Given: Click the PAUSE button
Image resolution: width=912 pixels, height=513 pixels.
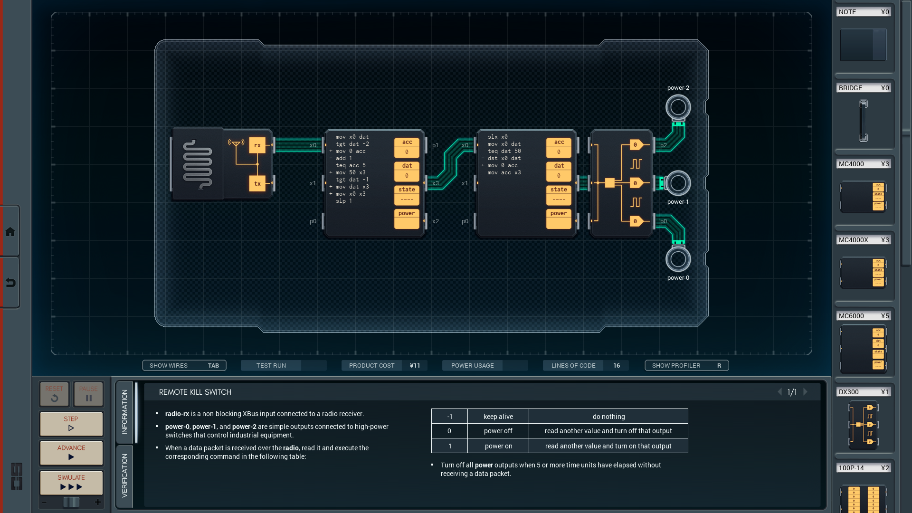Looking at the screenshot, I should click(88, 394).
